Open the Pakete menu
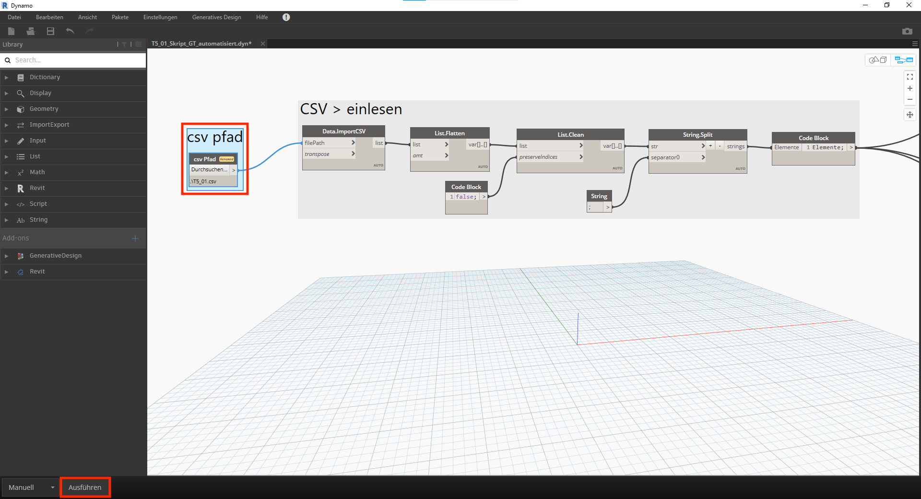Screen dimensions: 921x499 tap(120, 17)
